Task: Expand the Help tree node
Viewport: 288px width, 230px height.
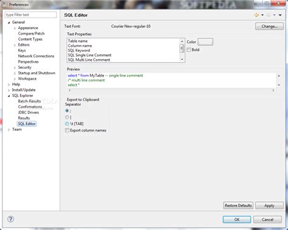Action: tap(9, 85)
